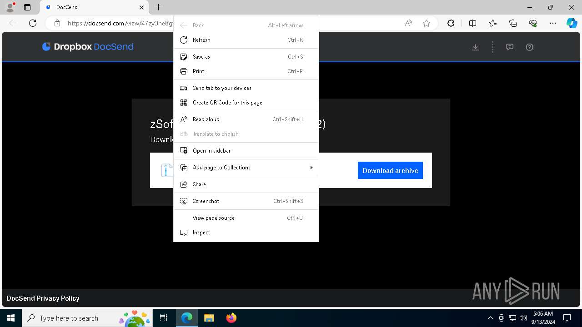The height and width of the screenshot is (327, 582).
Task: Expand the Add page to Collections submenu arrow
Action: coord(311,168)
